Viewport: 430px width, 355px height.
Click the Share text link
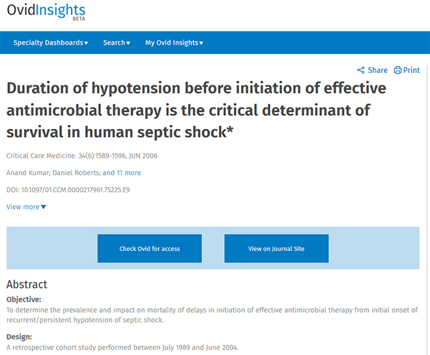click(378, 70)
